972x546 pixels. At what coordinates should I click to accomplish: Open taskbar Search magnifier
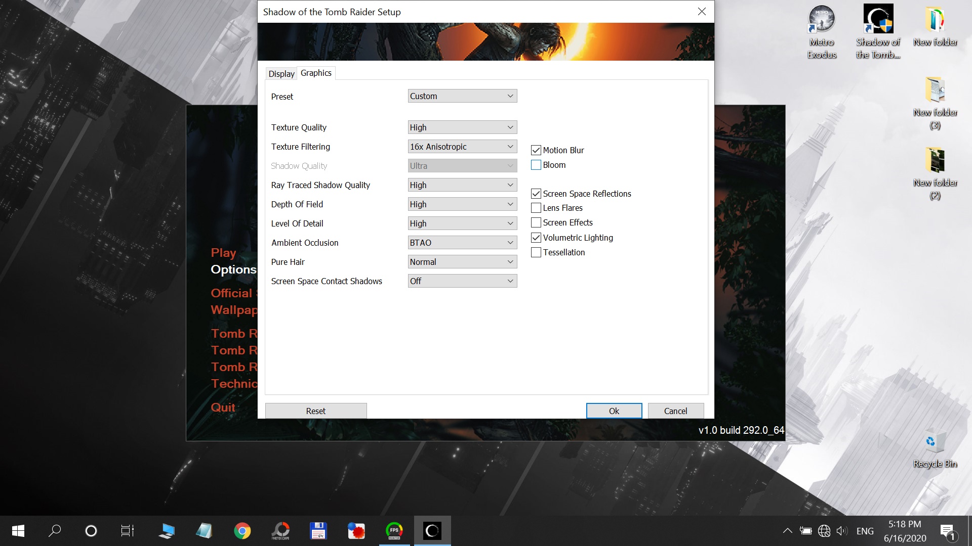(54, 531)
